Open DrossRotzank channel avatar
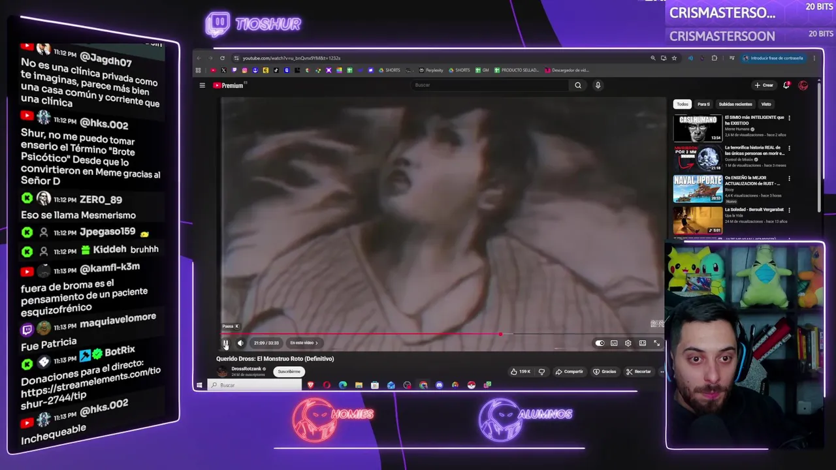The width and height of the screenshot is (836, 470). [222, 371]
